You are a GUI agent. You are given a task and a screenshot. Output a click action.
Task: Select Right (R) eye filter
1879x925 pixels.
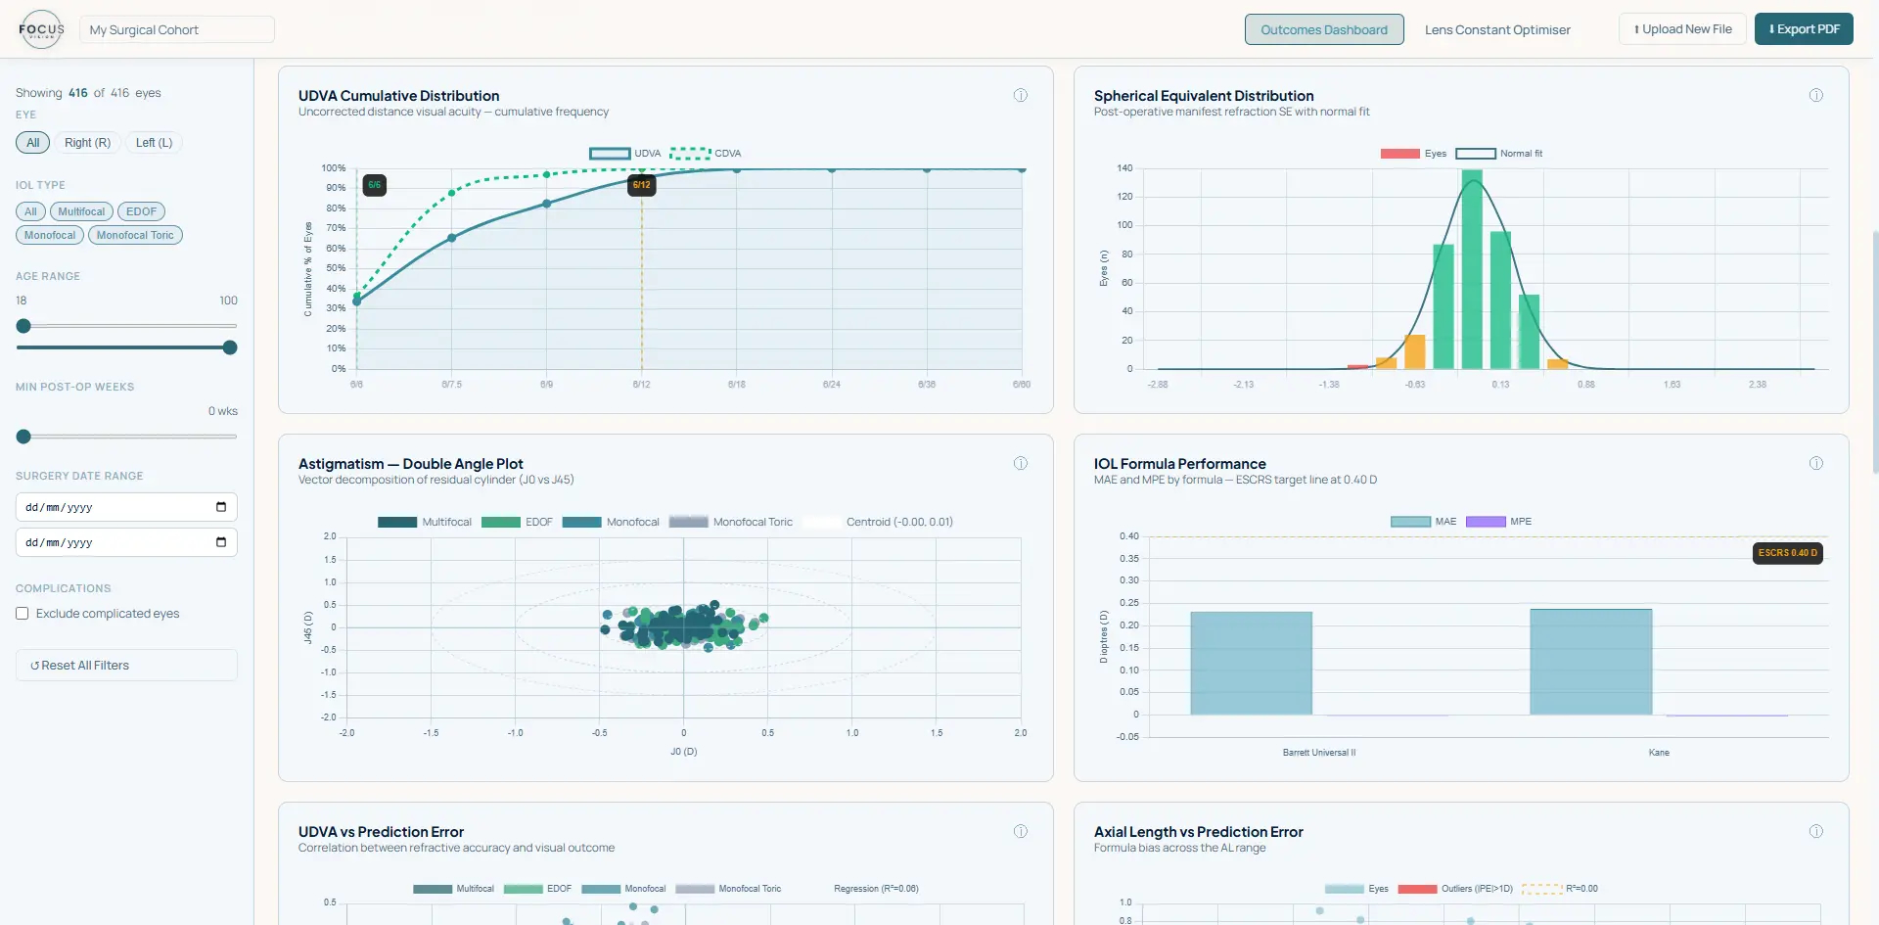pos(87,143)
